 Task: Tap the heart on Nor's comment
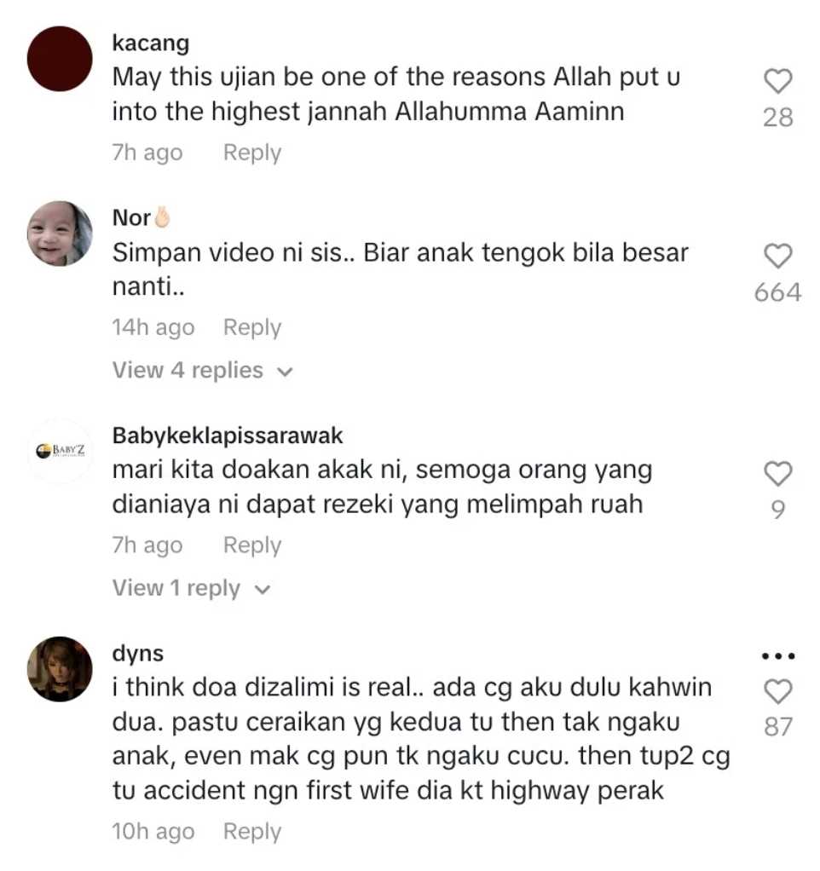pyautogui.click(x=777, y=256)
